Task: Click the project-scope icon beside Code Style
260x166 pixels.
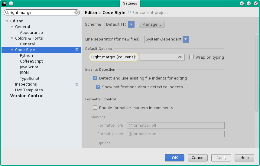Action: [x=77, y=50]
